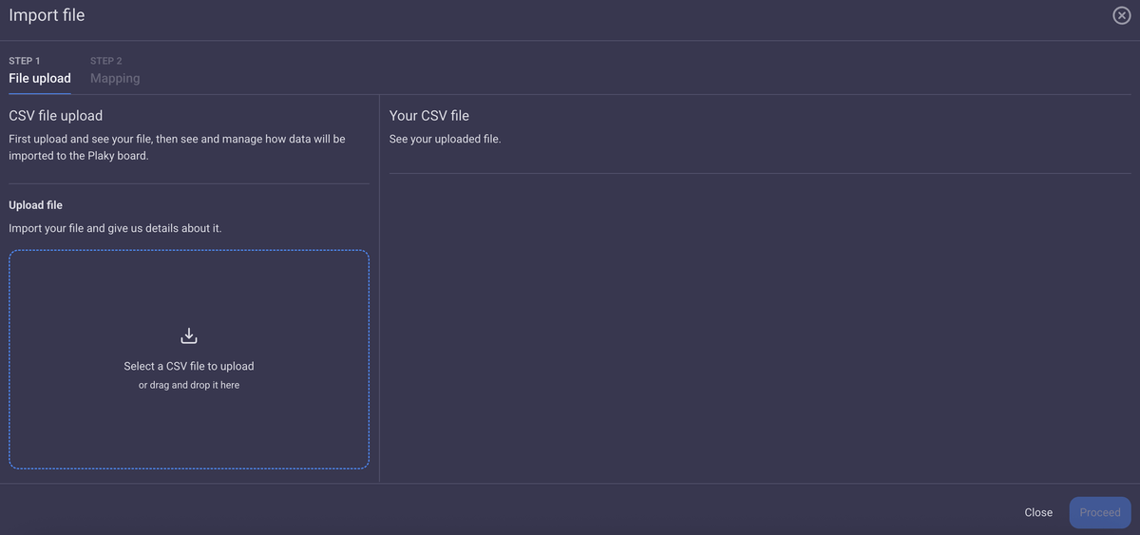1140x535 pixels.
Task: Click the 'Import file' dialog title
Action: pos(47,15)
